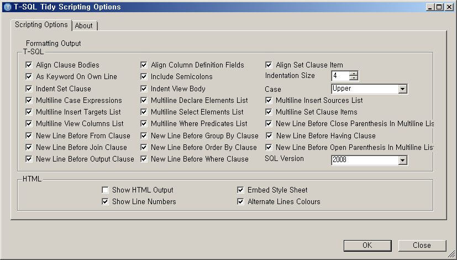The height and width of the screenshot is (260, 457).
Task: Uncheck Indent View Body
Action: [x=144, y=89]
